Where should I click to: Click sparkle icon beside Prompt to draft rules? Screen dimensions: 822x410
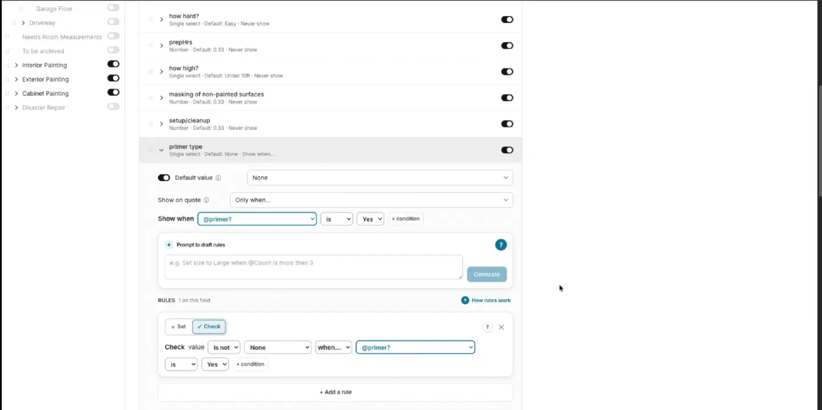[x=169, y=245]
